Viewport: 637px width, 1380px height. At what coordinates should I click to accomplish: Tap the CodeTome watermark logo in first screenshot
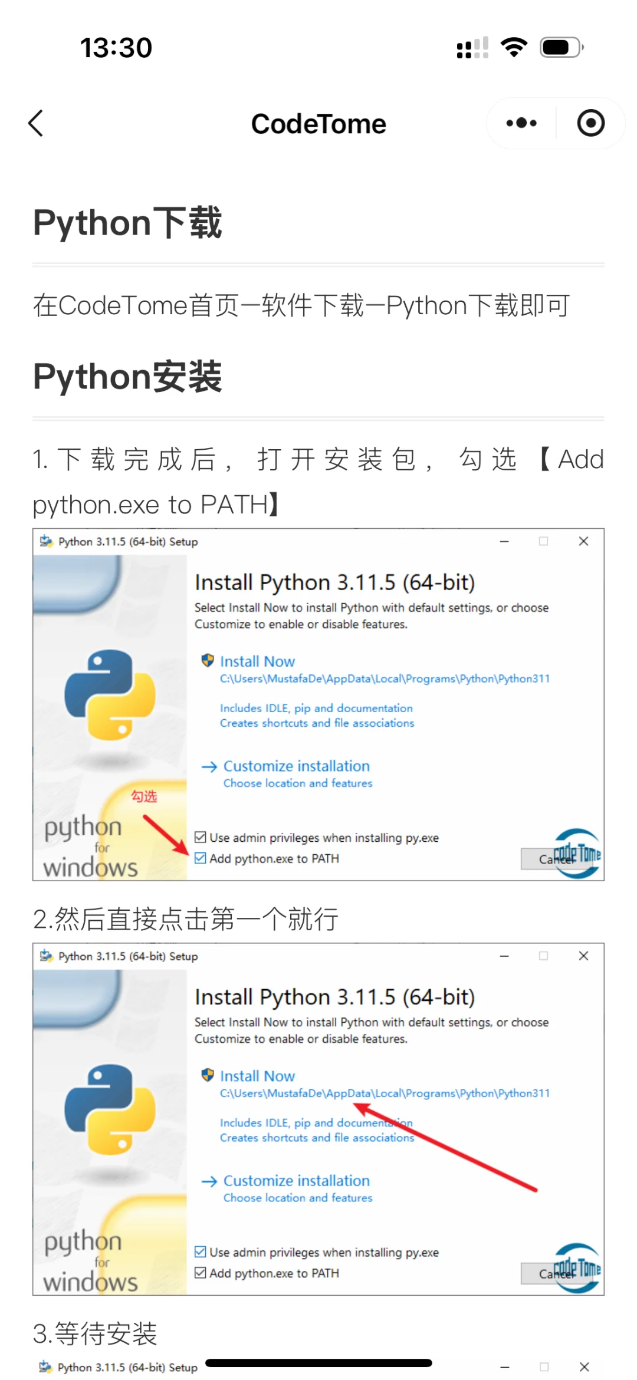[x=577, y=852]
